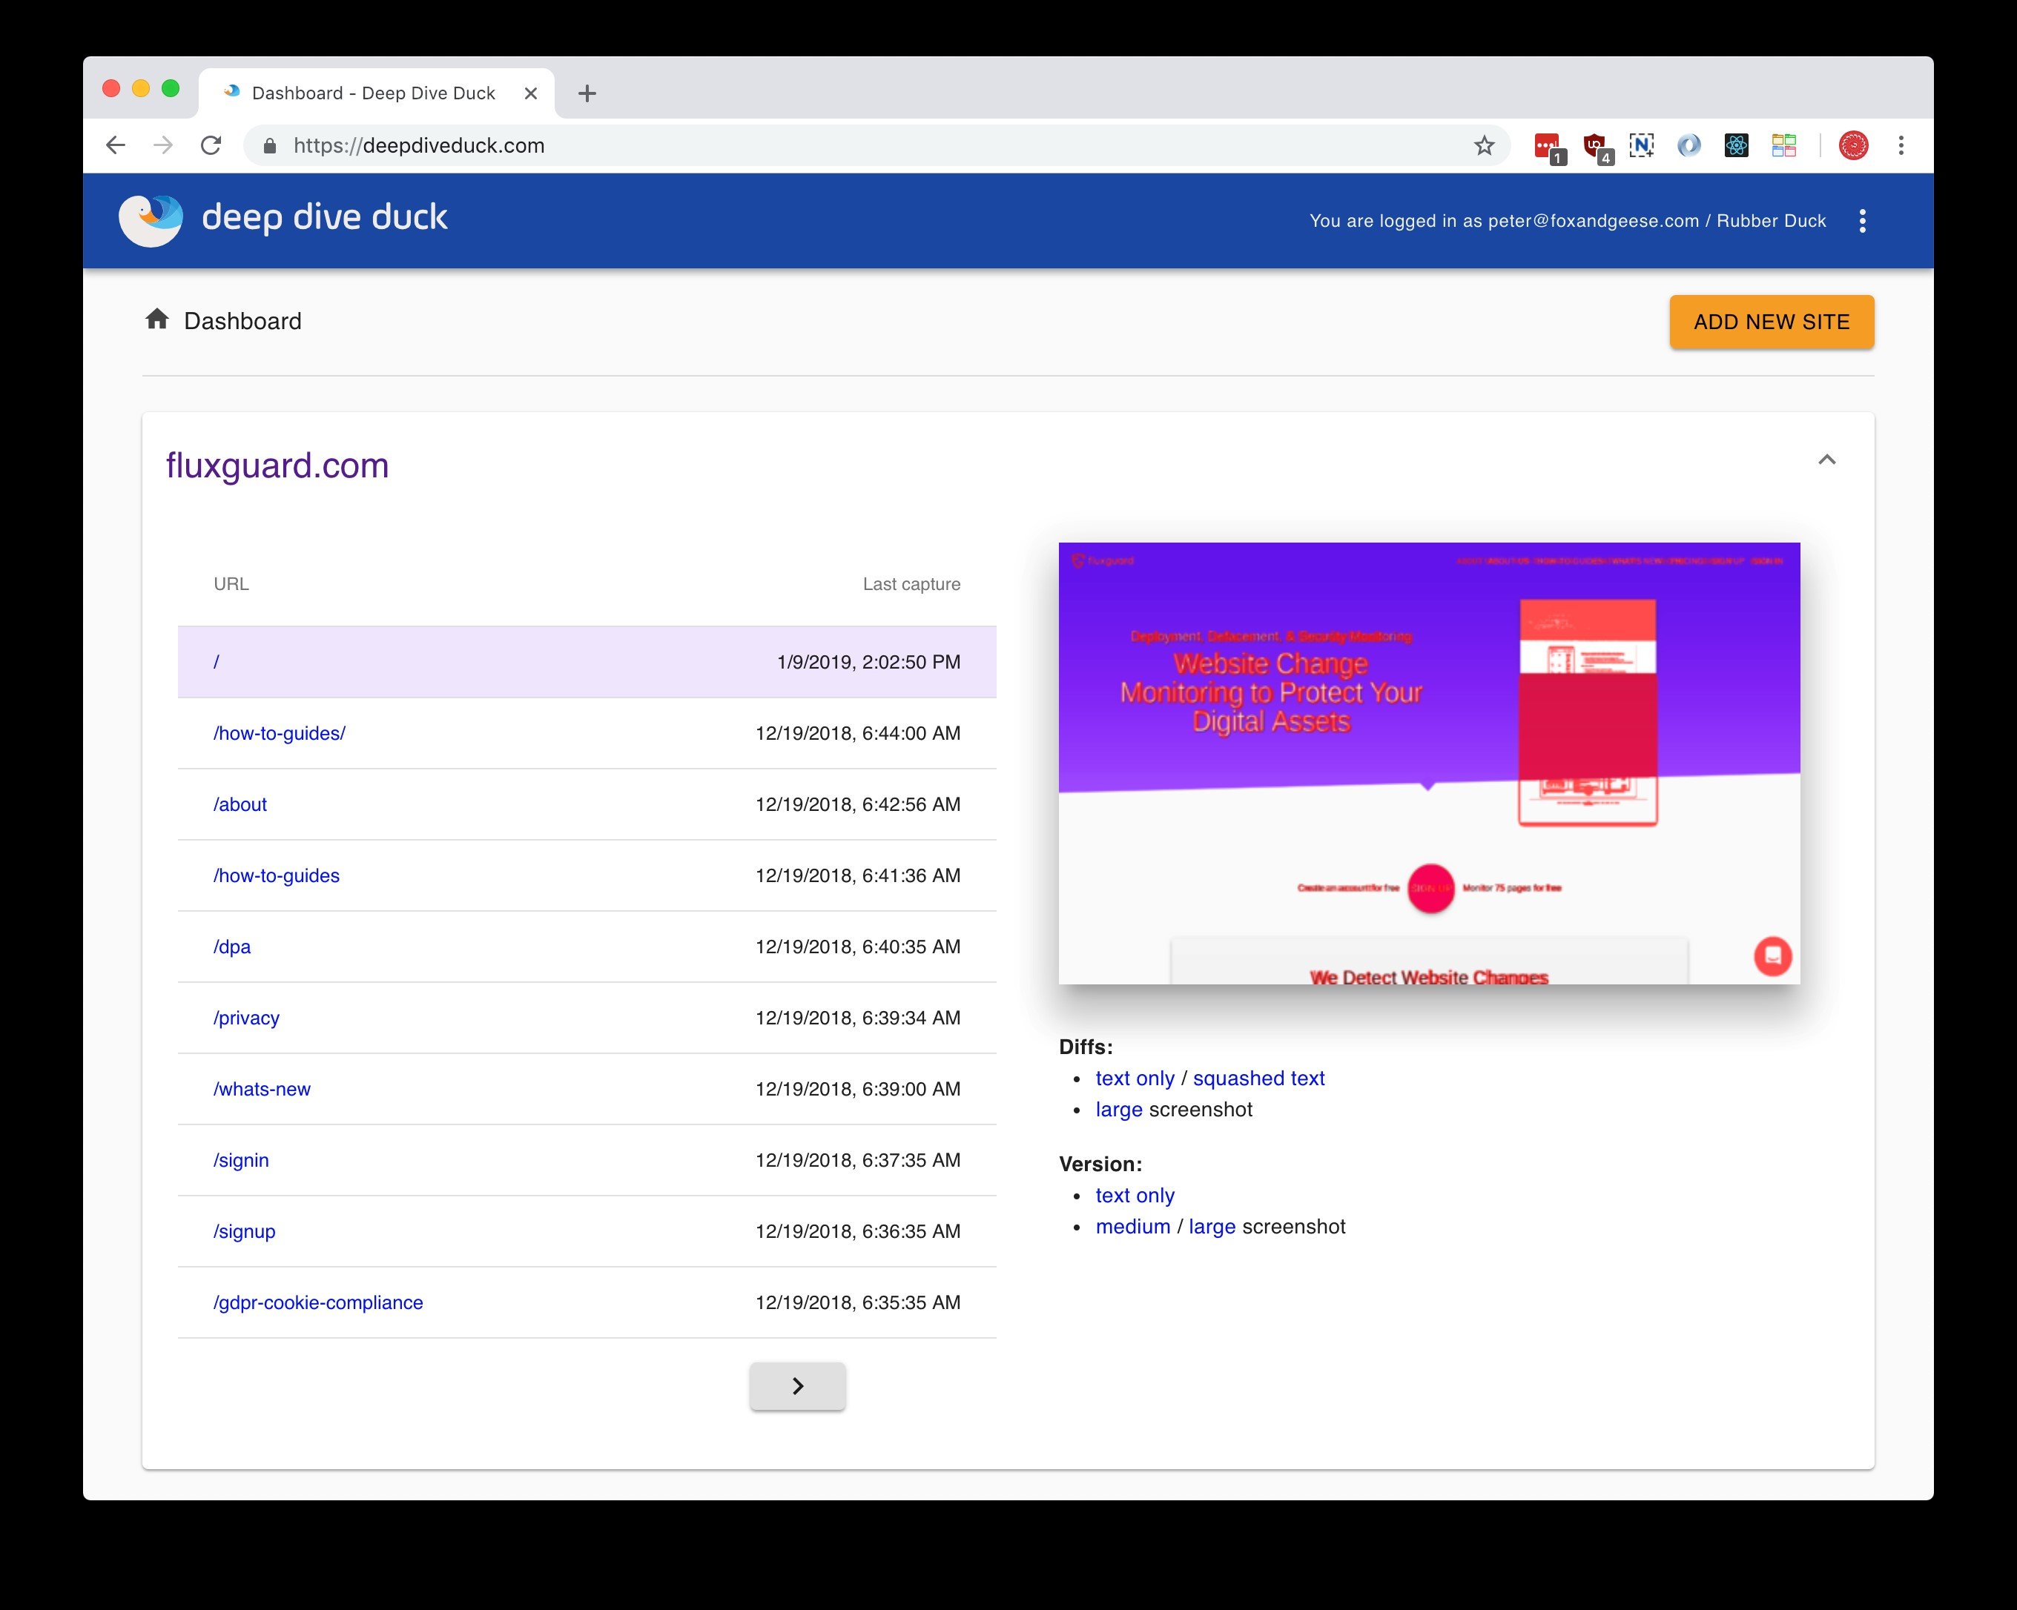Open Version medium screenshot link
This screenshot has height=1610, width=2017.
[1133, 1227]
